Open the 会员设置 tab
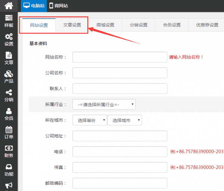The width and height of the screenshot is (224, 191). pyautogui.click(x=172, y=25)
